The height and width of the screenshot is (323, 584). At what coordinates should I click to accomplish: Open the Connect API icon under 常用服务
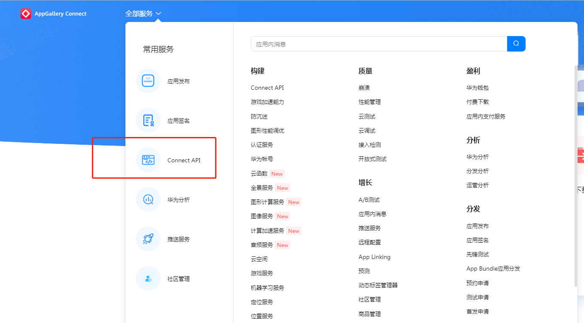coord(148,160)
